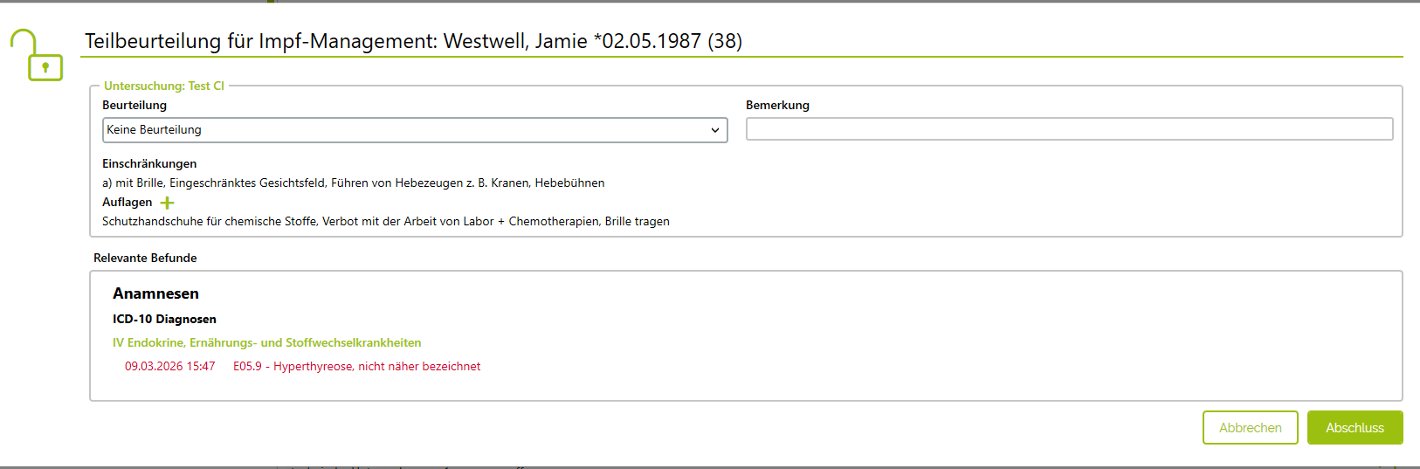
Task: Click the Bemerkung field label
Action: point(777,106)
